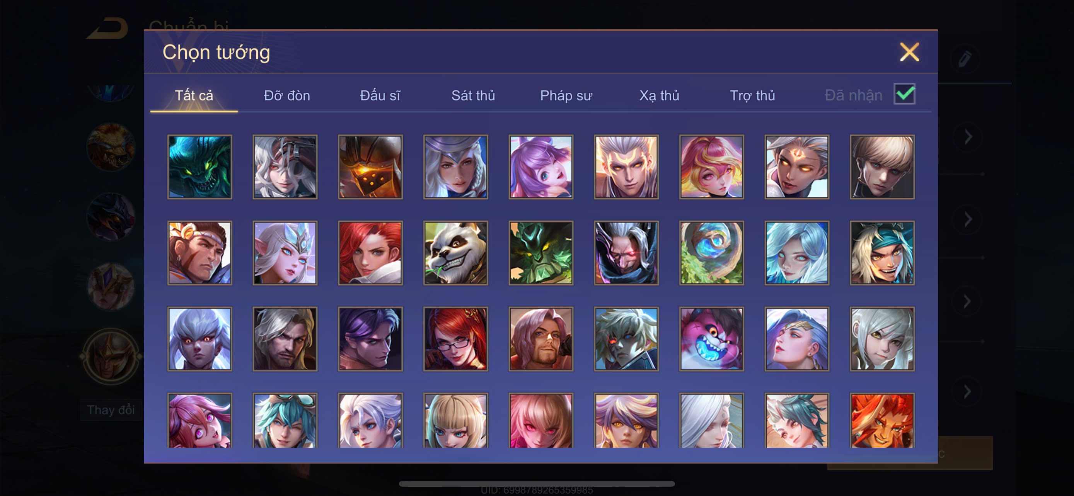Switch to the Đỡ đòn tab
The width and height of the screenshot is (1074, 496).
pos(287,95)
